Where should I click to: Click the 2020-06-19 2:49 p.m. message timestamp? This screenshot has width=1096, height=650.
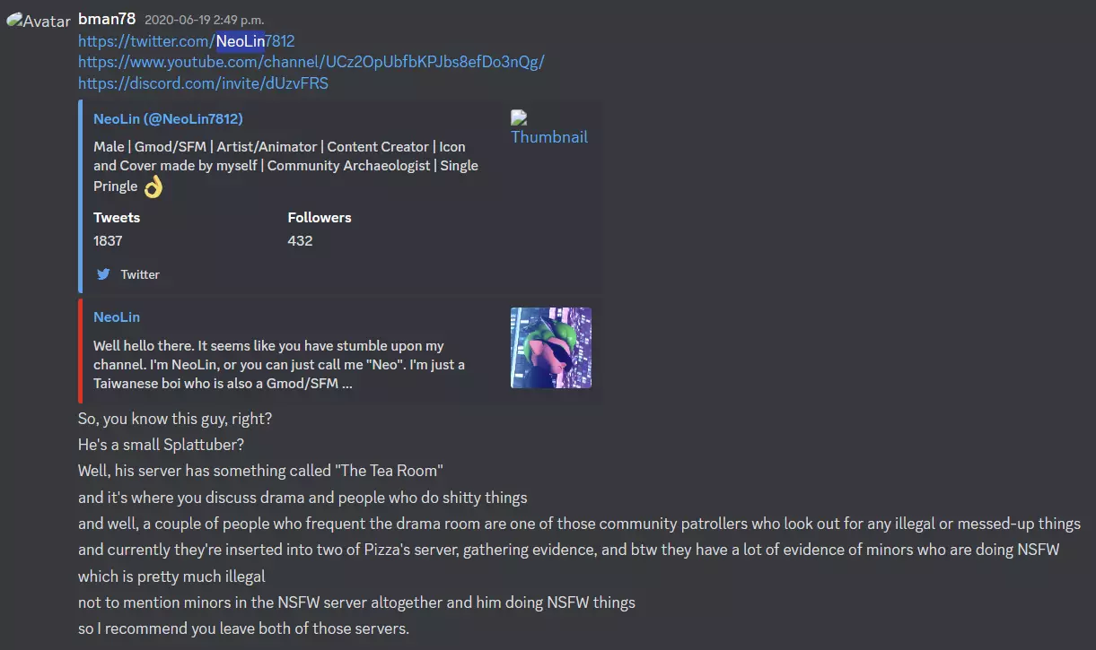pos(204,20)
